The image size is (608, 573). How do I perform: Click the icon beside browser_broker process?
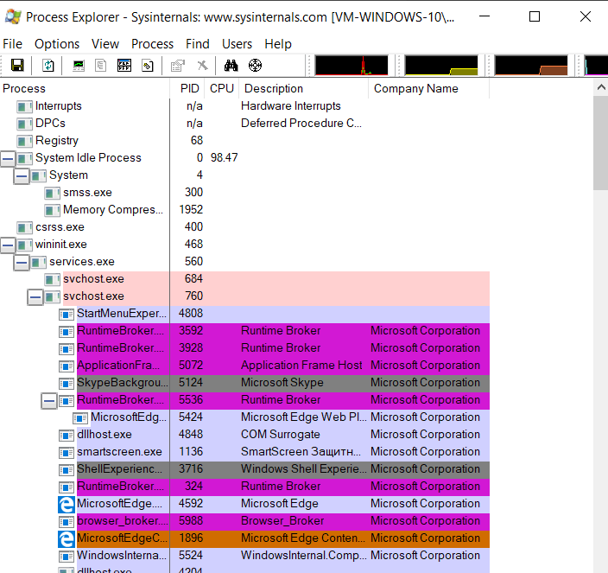point(66,522)
